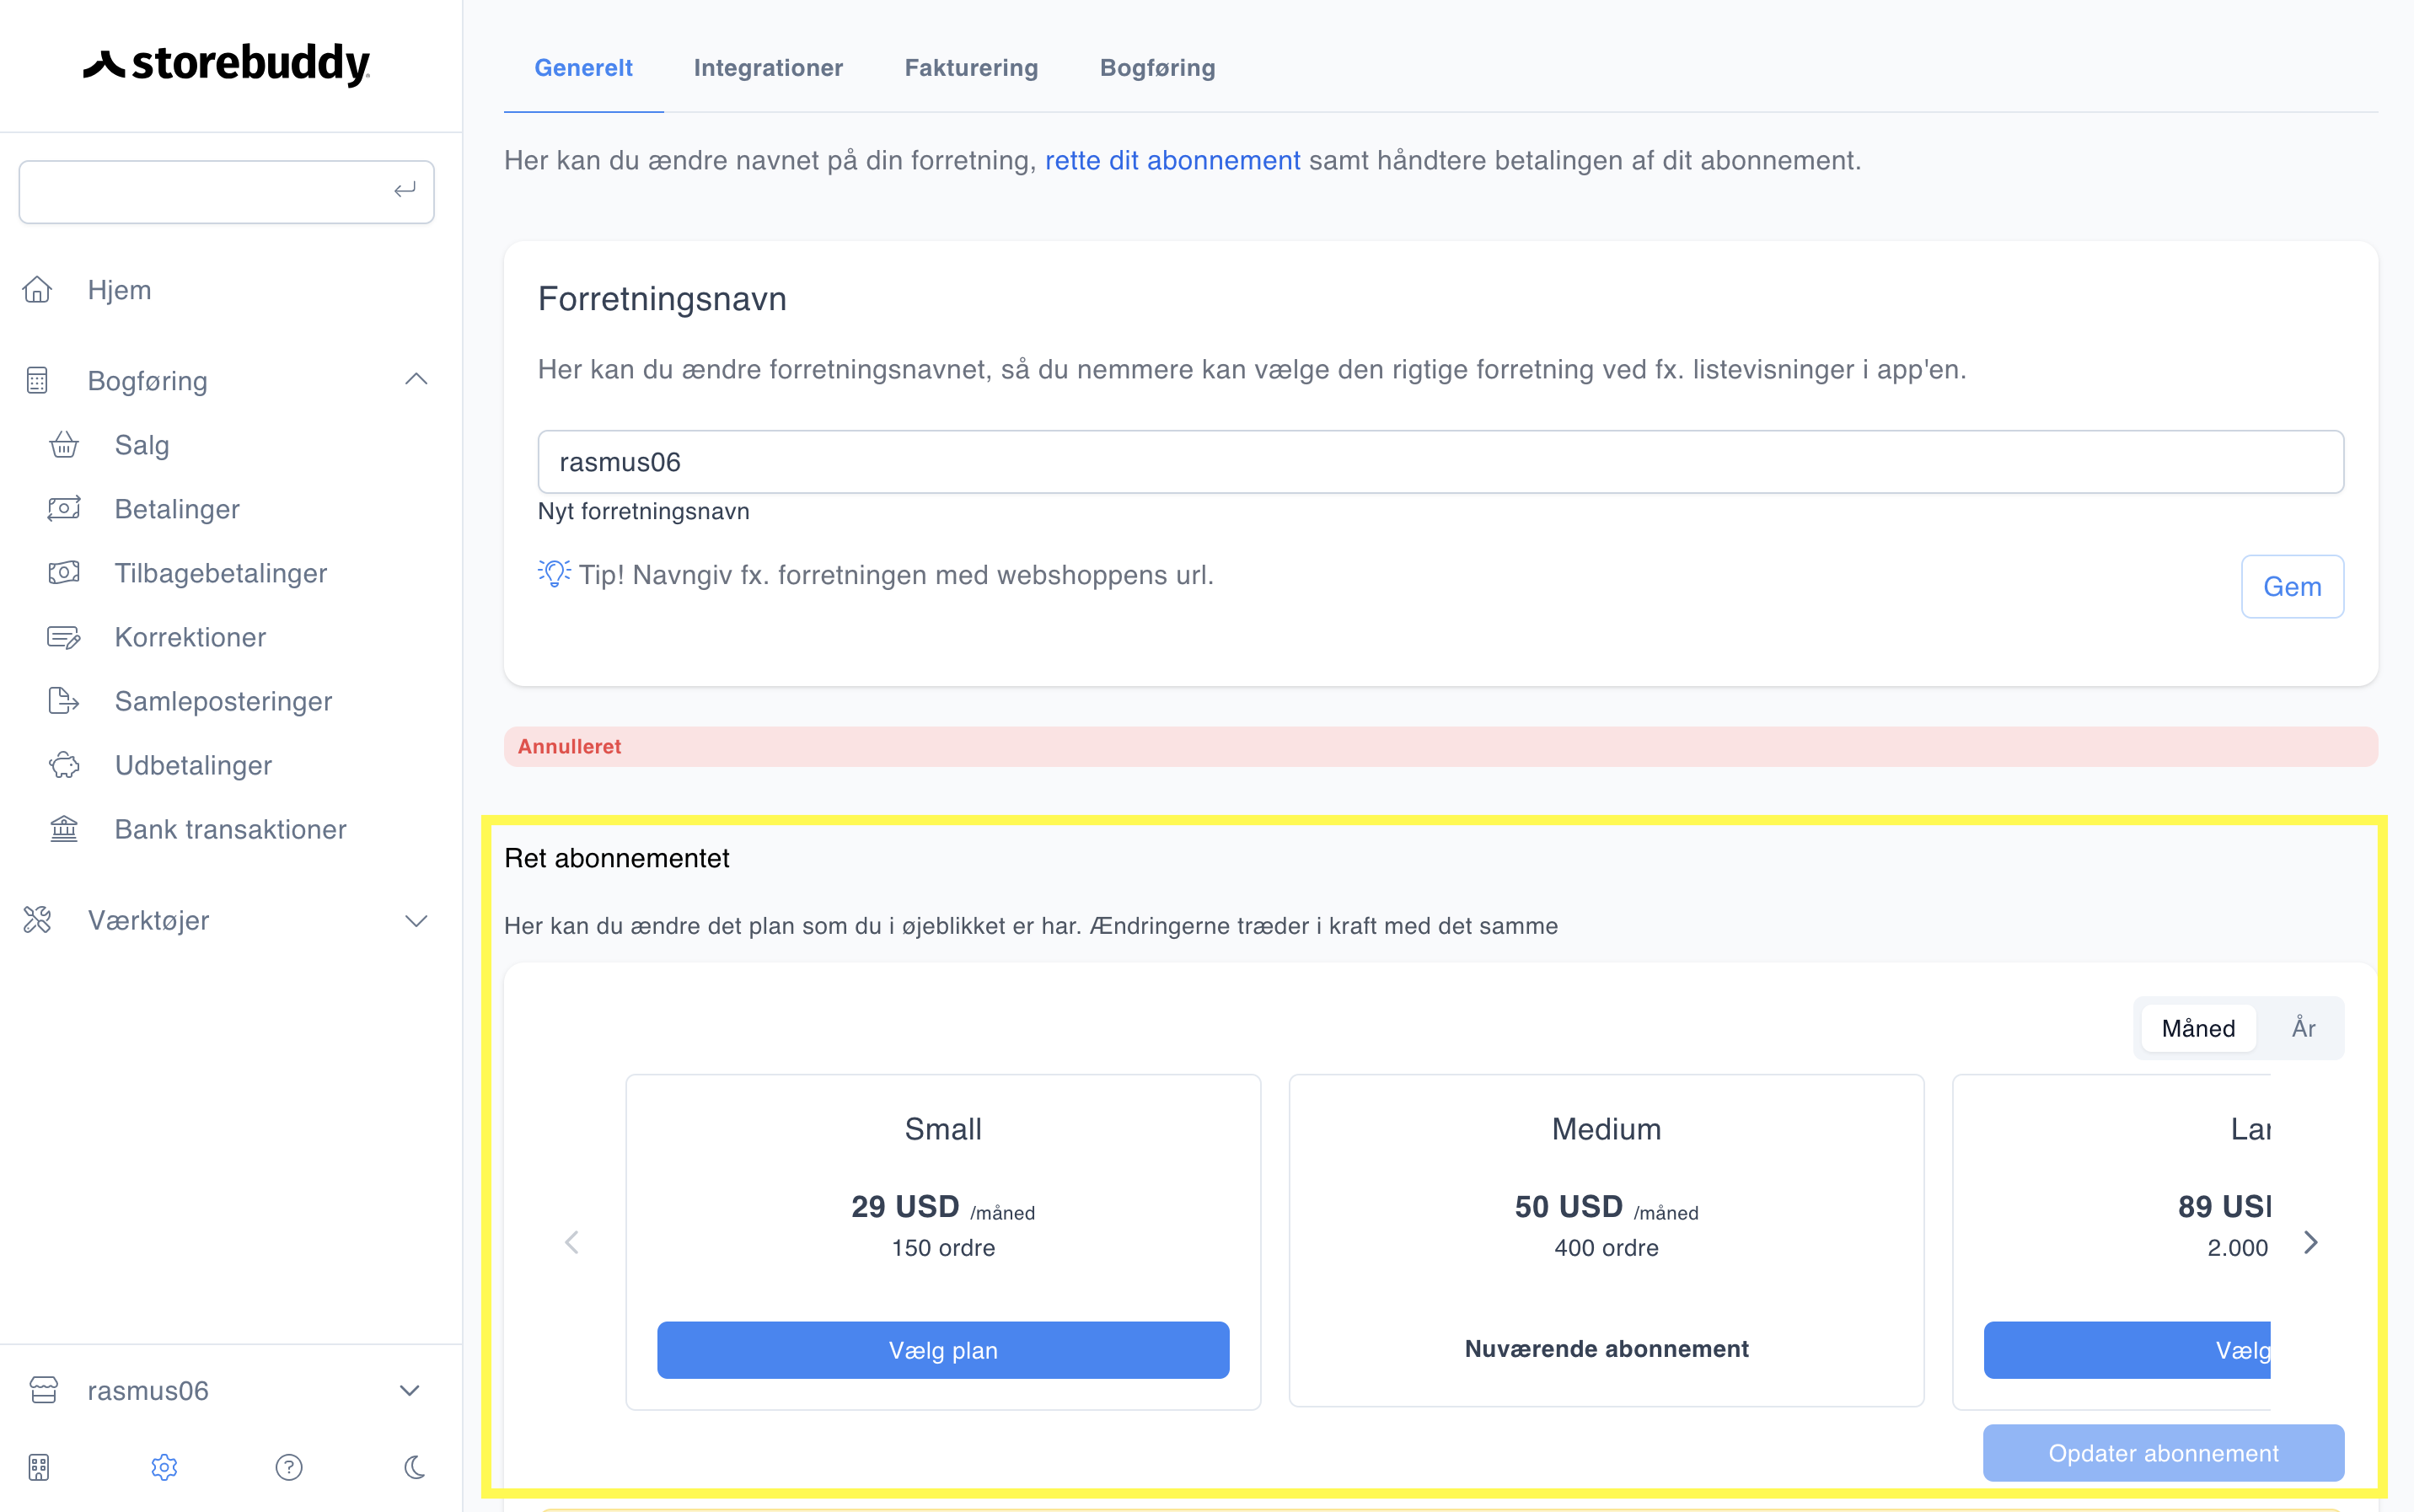Screen dimensions: 2414x1512
Task: Go to Hjem in sidebar
Action: pyautogui.click(x=119, y=290)
